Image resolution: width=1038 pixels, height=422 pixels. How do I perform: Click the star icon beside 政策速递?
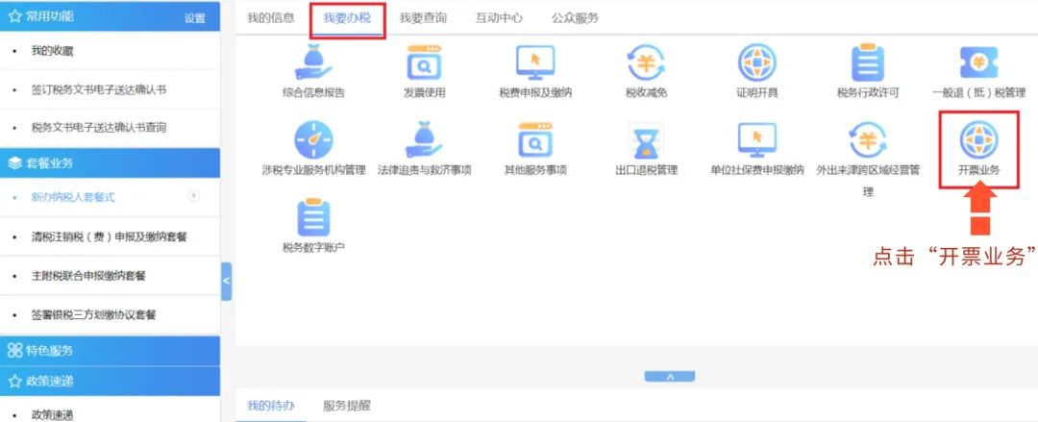14,381
